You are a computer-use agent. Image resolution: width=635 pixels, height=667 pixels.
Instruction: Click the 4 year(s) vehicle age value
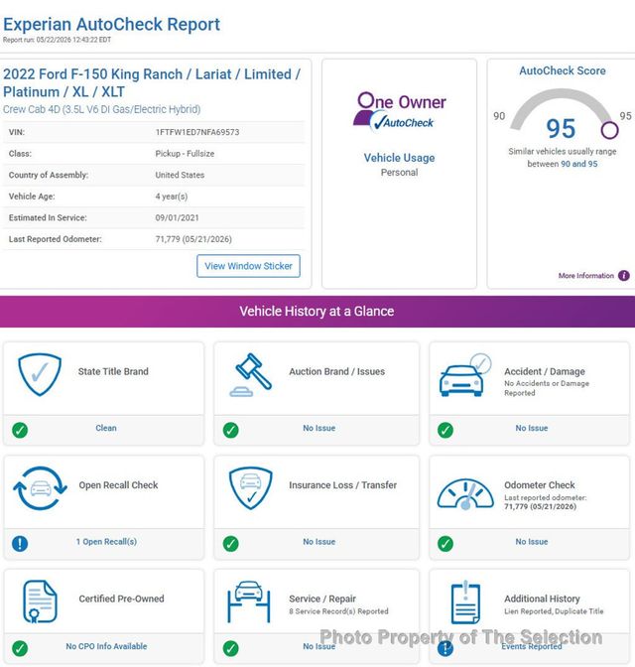coord(172,197)
